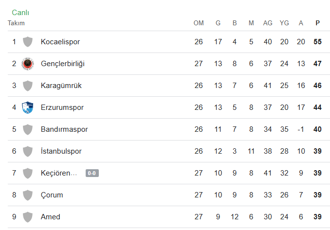Click the bold P points column header

317,23
